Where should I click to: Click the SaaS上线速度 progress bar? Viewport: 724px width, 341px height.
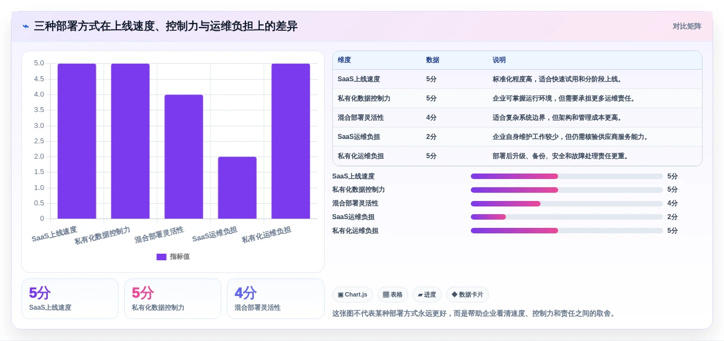tap(567, 176)
